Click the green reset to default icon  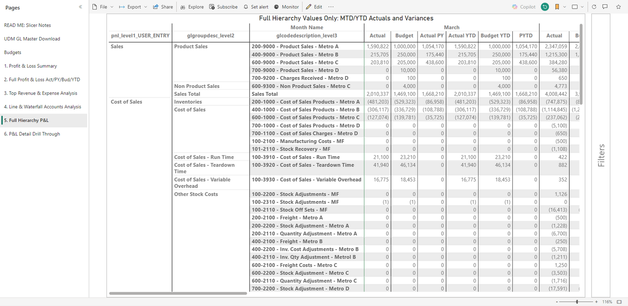pyautogui.click(x=545, y=7)
